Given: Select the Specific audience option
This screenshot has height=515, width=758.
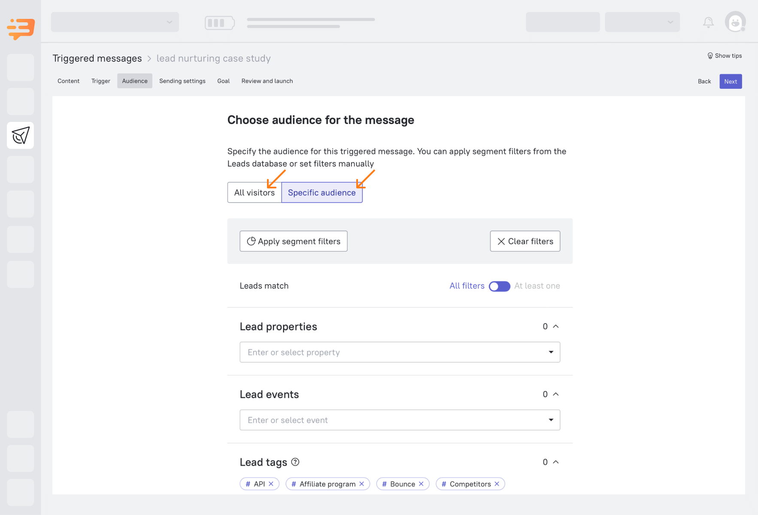Looking at the screenshot, I should pyautogui.click(x=321, y=192).
